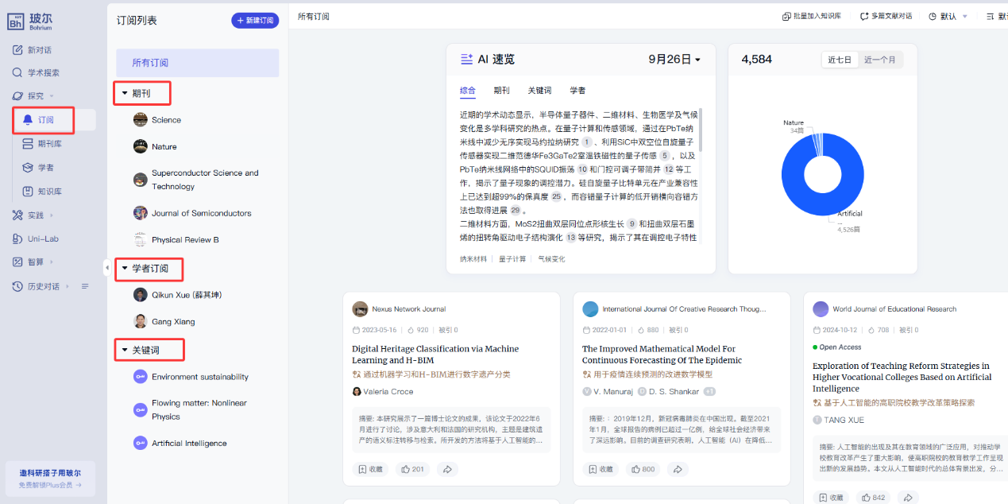Open 学术搜索 academic search
Viewport: 1008px width, 504px height.
43,72
